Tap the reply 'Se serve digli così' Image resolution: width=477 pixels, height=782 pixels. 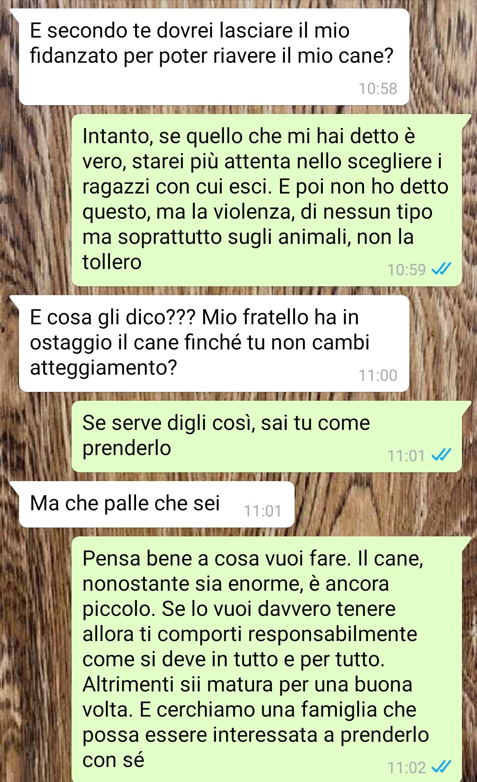[267, 437]
